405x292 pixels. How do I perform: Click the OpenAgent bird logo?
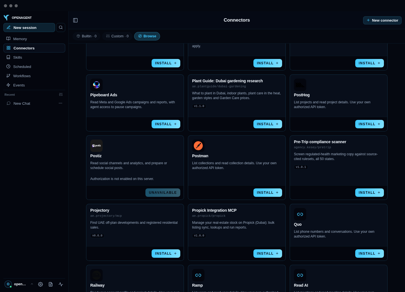pyautogui.click(x=6, y=17)
